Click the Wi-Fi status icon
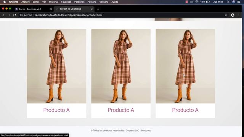Image resolution: width=244 pixels, height=137 pixels. coord(197,2)
